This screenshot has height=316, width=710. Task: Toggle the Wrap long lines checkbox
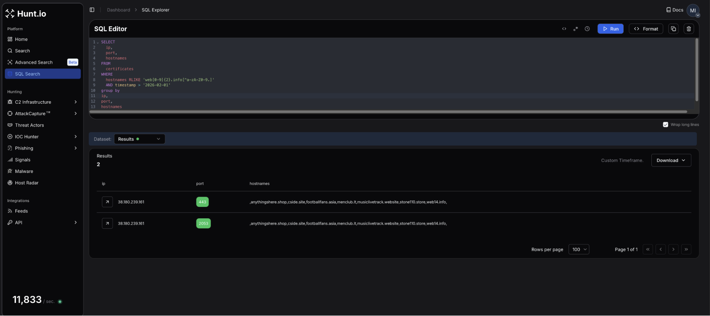(x=665, y=125)
